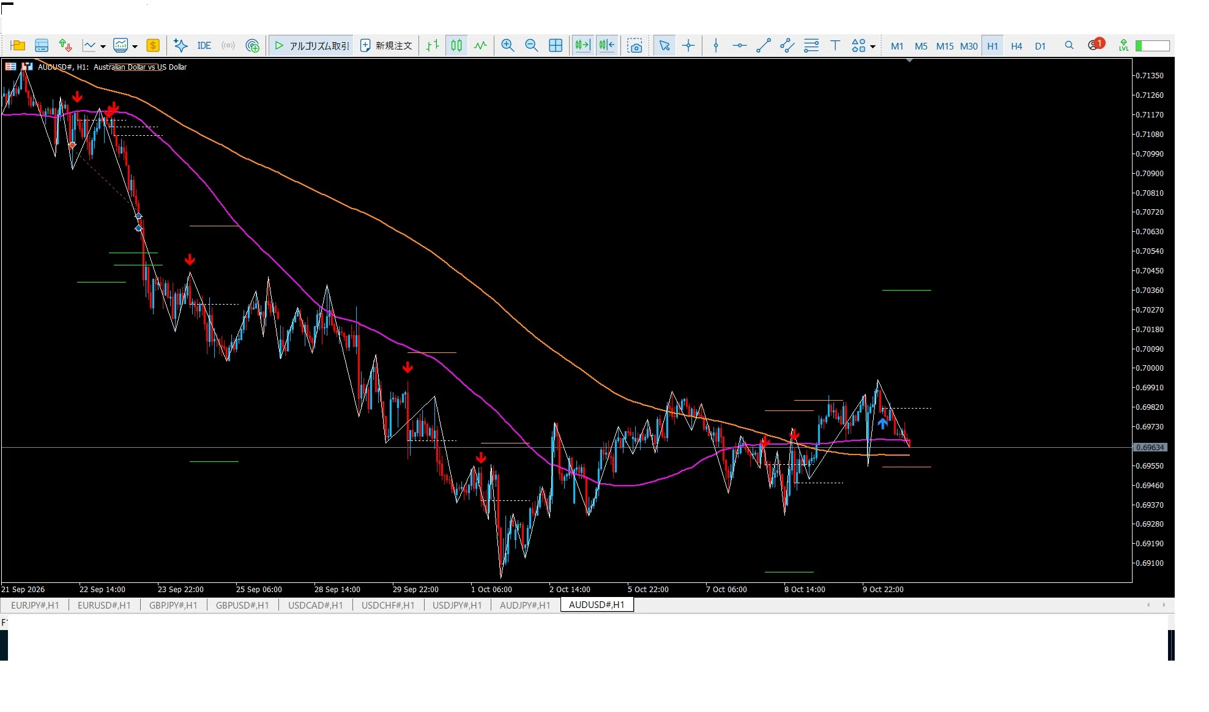Expand the chart type dropdown arrow
Viewport: 1209px width, 712px height.
[103, 46]
